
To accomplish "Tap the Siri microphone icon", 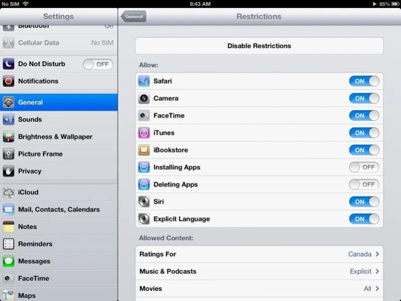I will [x=144, y=202].
